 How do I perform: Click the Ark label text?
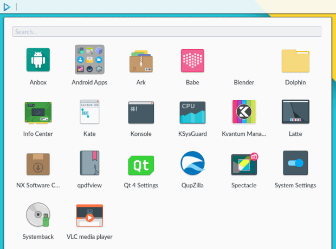point(141,82)
